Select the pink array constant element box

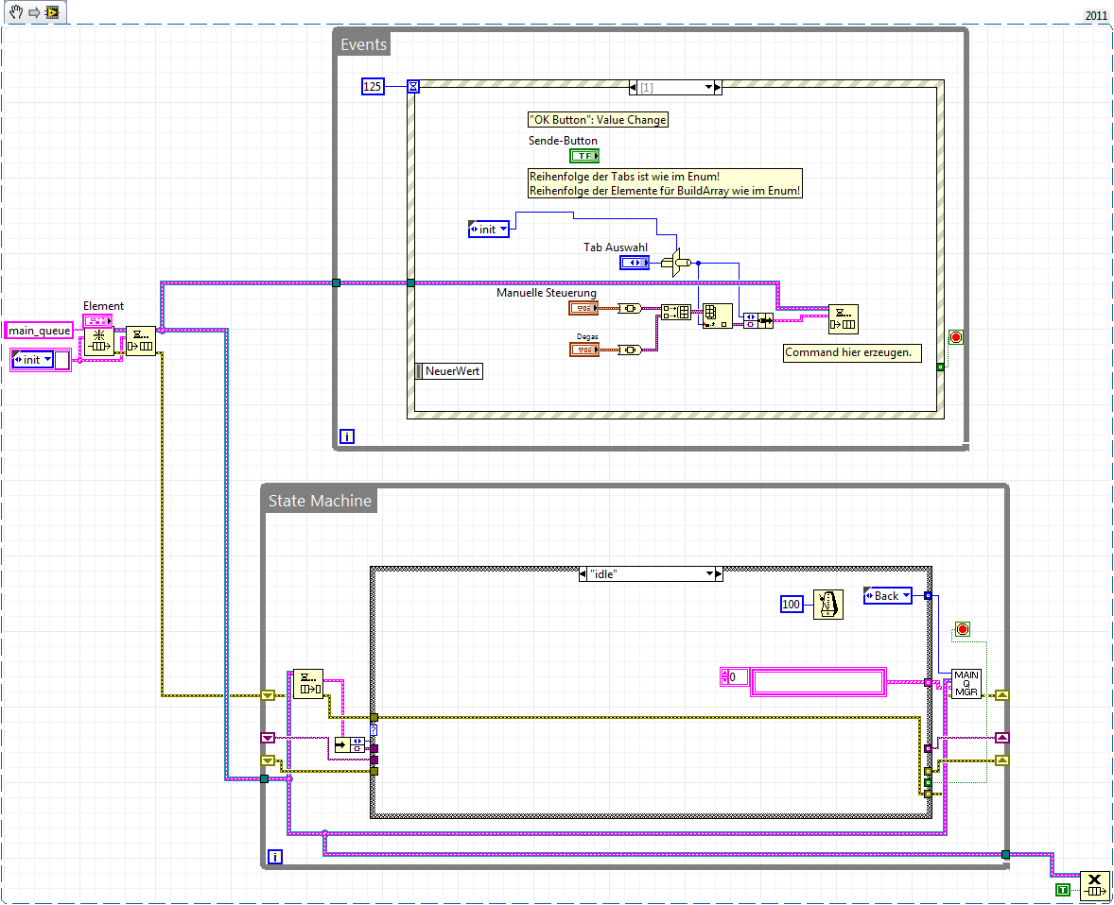[x=818, y=681]
